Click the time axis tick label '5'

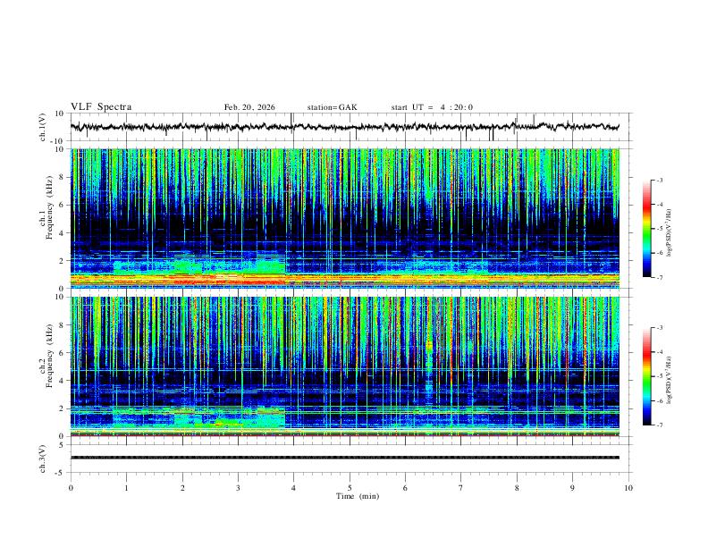pos(350,488)
